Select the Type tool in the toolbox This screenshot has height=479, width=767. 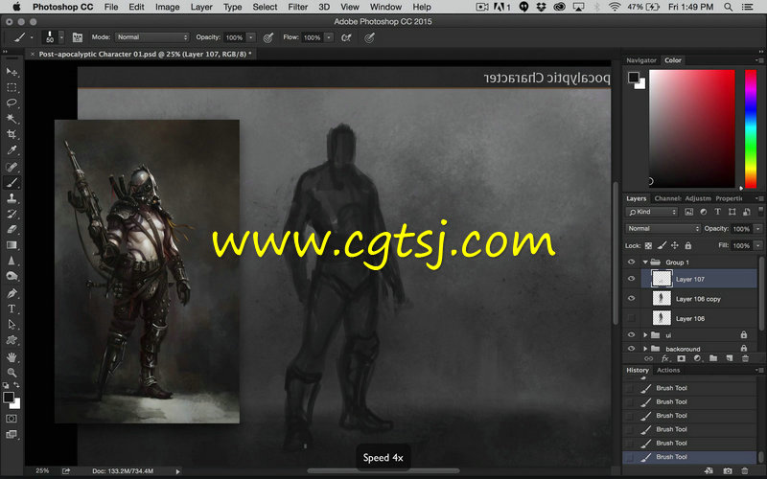pyautogui.click(x=12, y=308)
